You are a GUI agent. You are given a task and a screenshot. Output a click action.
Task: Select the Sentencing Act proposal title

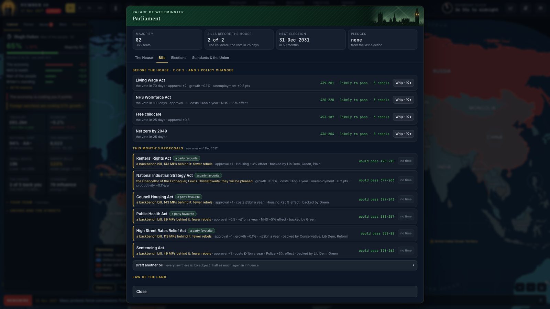(x=150, y=248)
